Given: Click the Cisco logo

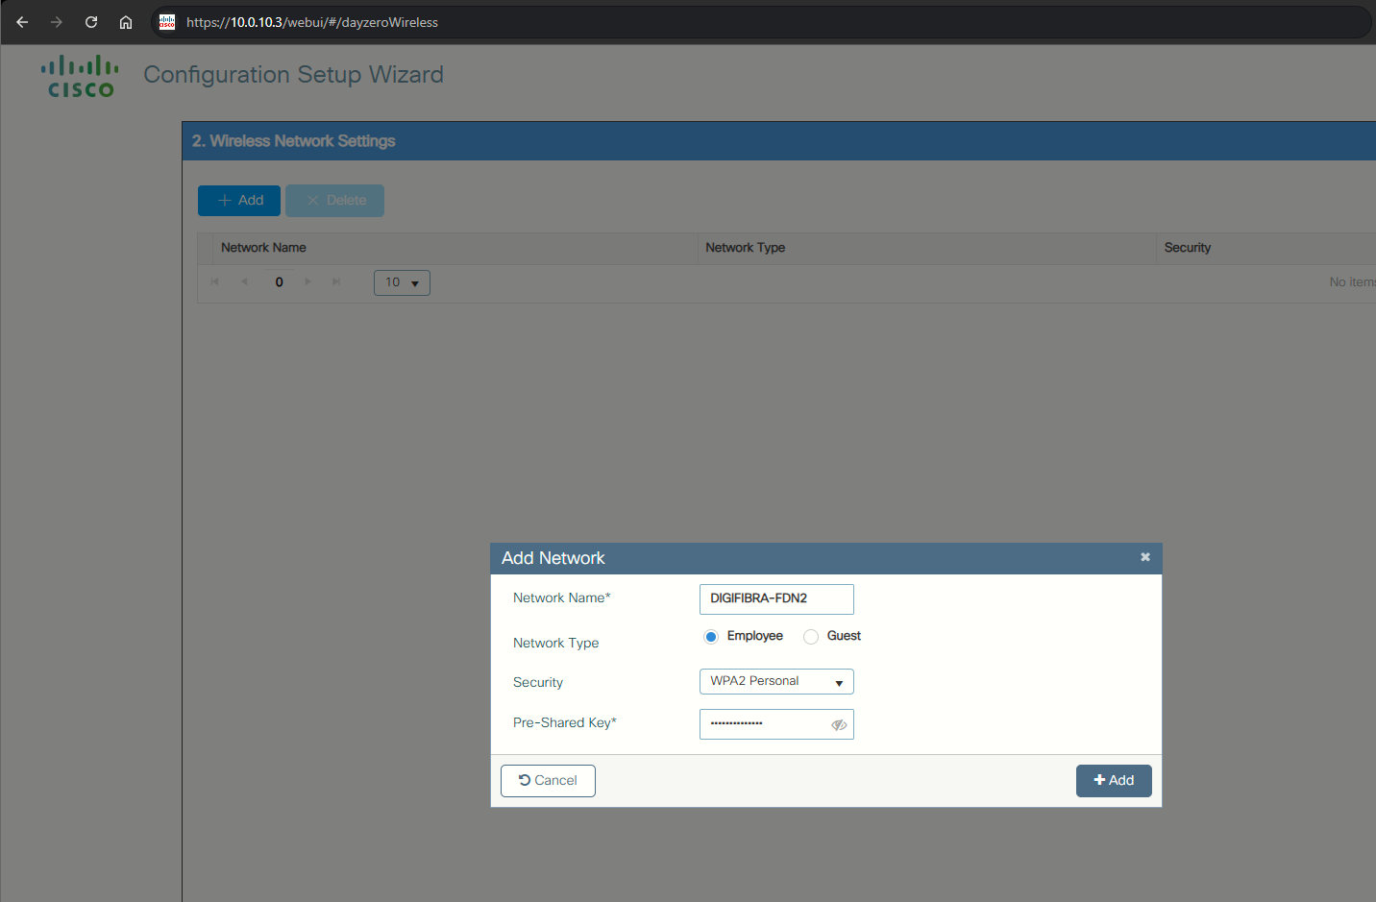Looking at the screenshot, I should (x=81, y=76).
